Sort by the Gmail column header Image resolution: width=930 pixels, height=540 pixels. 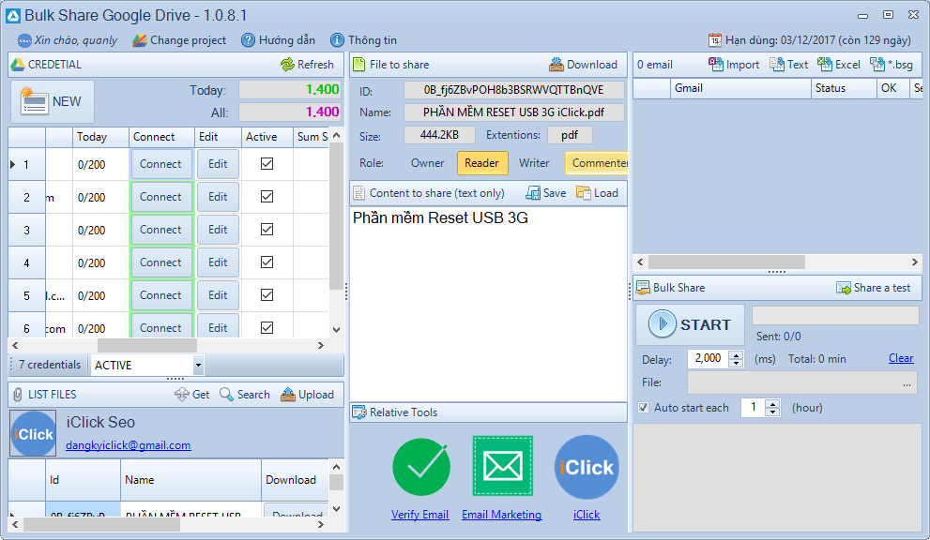(x=740, y=88)
